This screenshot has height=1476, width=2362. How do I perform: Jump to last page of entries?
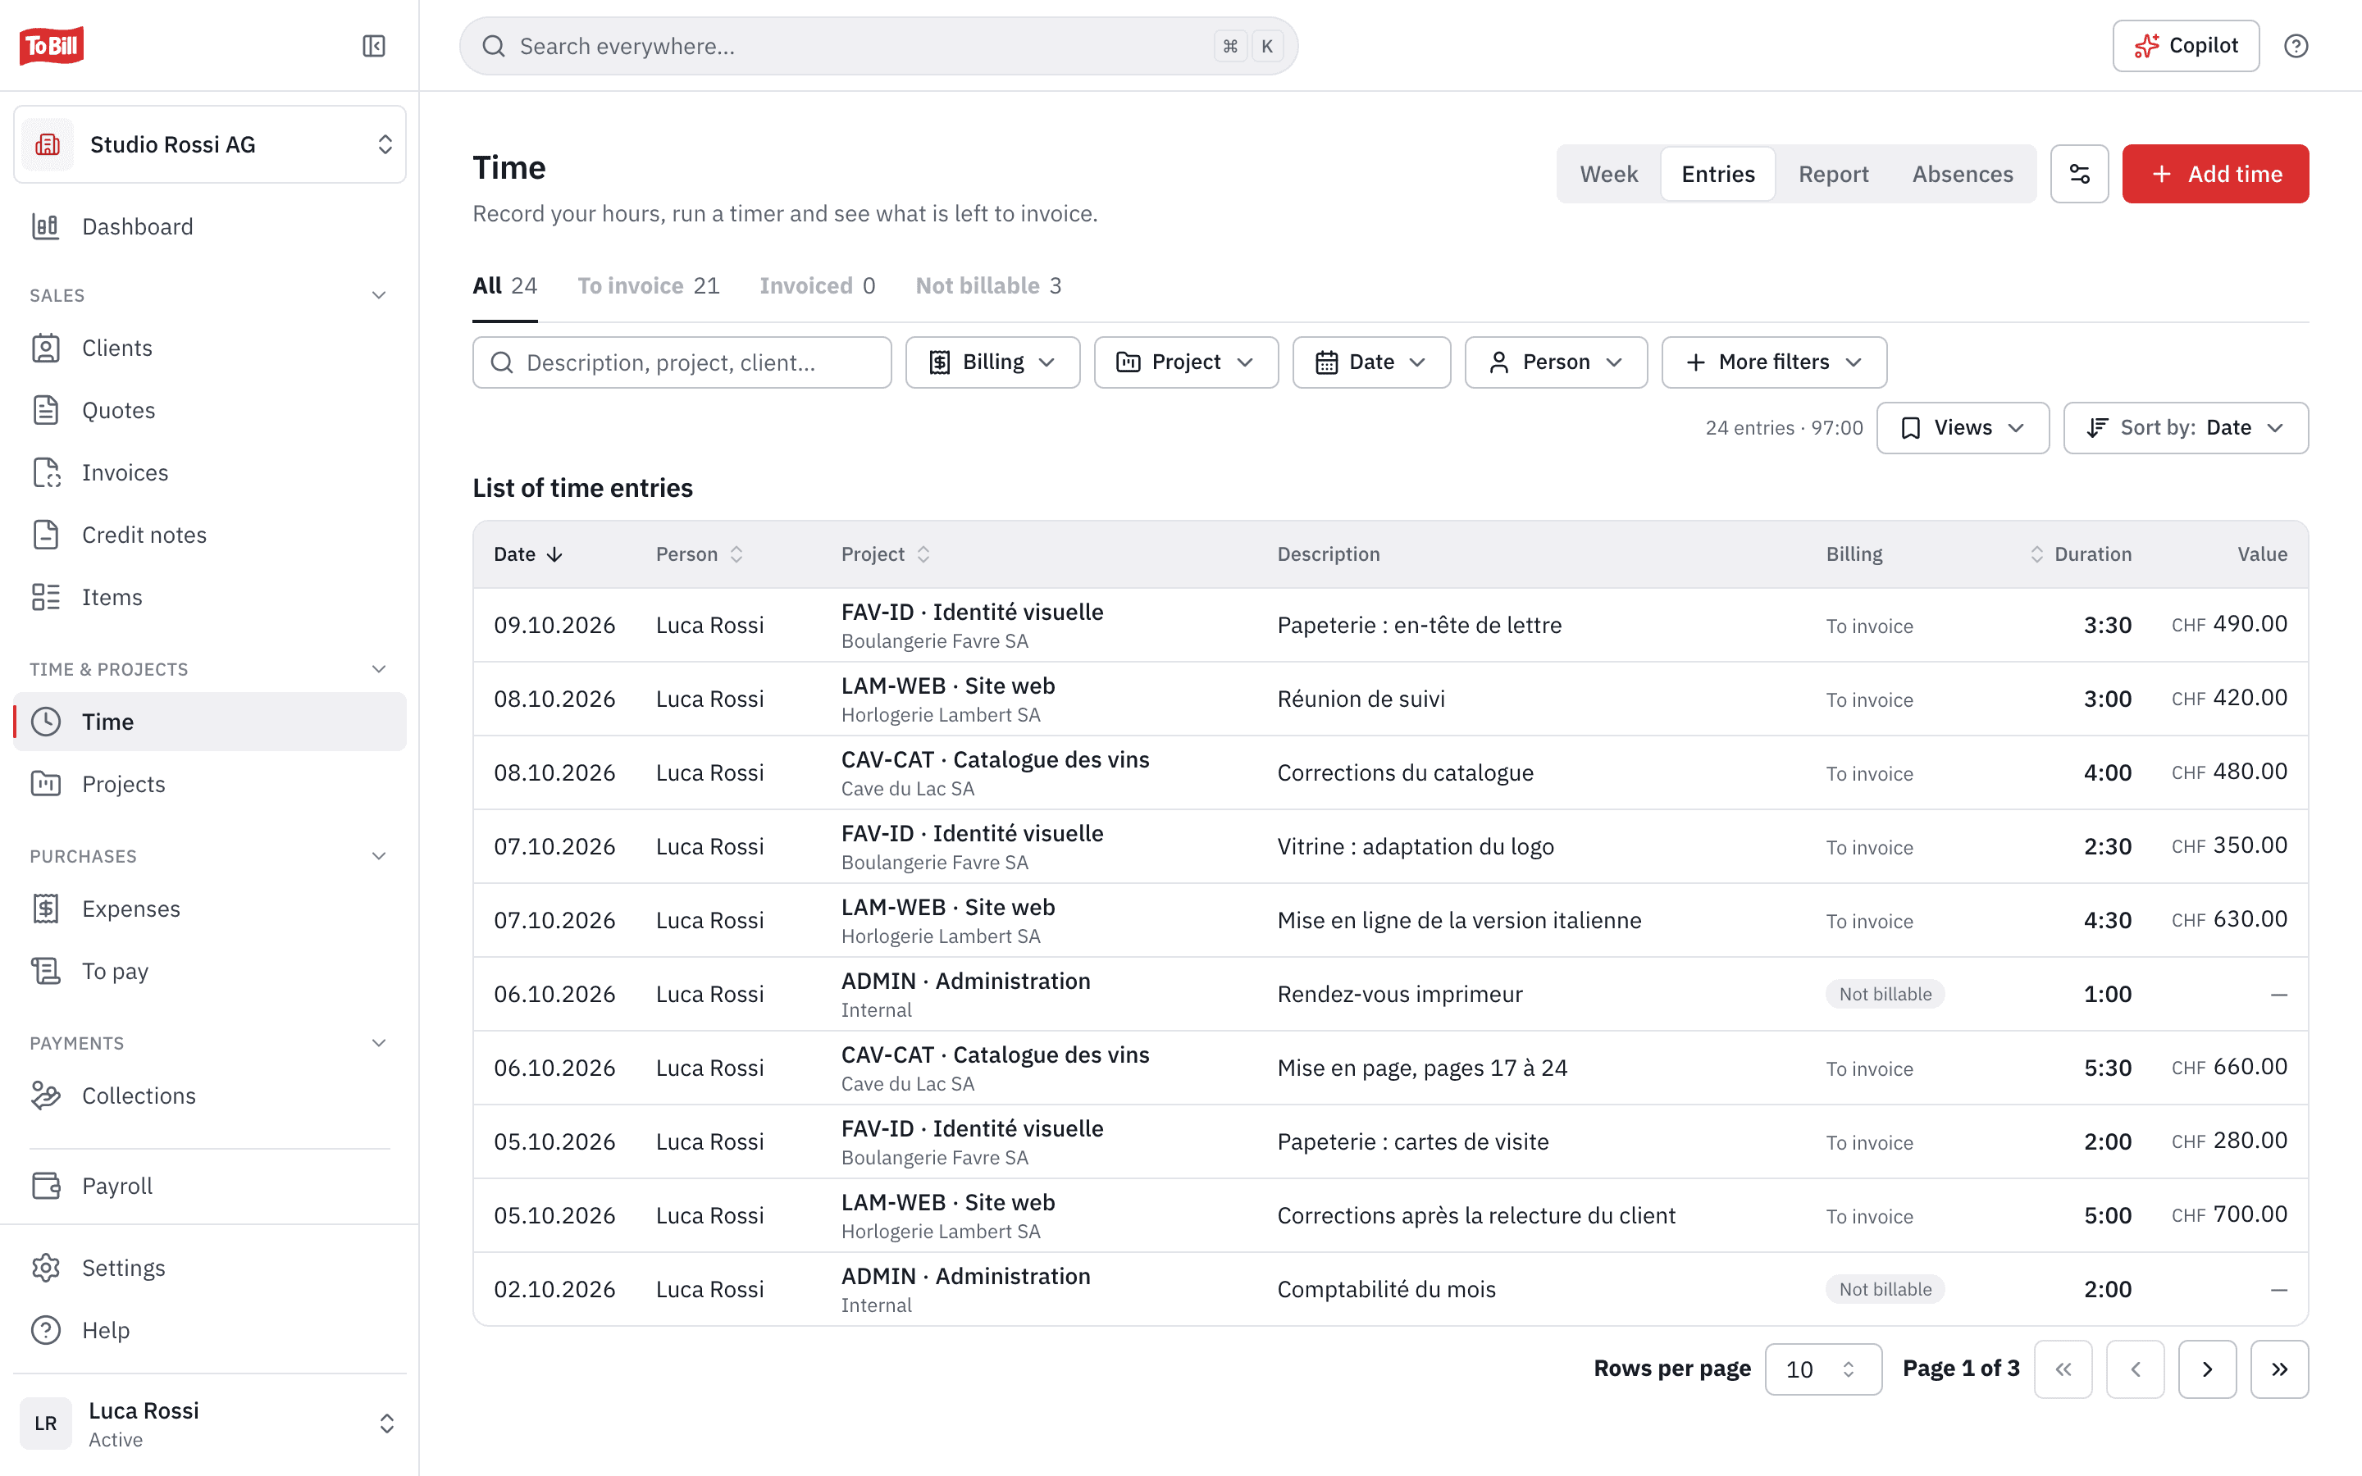[2279, 1369]
